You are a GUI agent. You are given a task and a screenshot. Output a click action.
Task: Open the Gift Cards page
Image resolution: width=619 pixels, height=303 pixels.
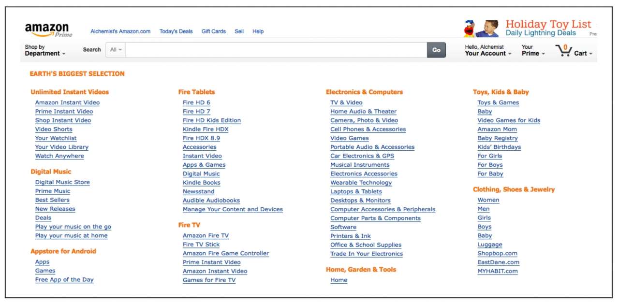click(x=214, y=31)
